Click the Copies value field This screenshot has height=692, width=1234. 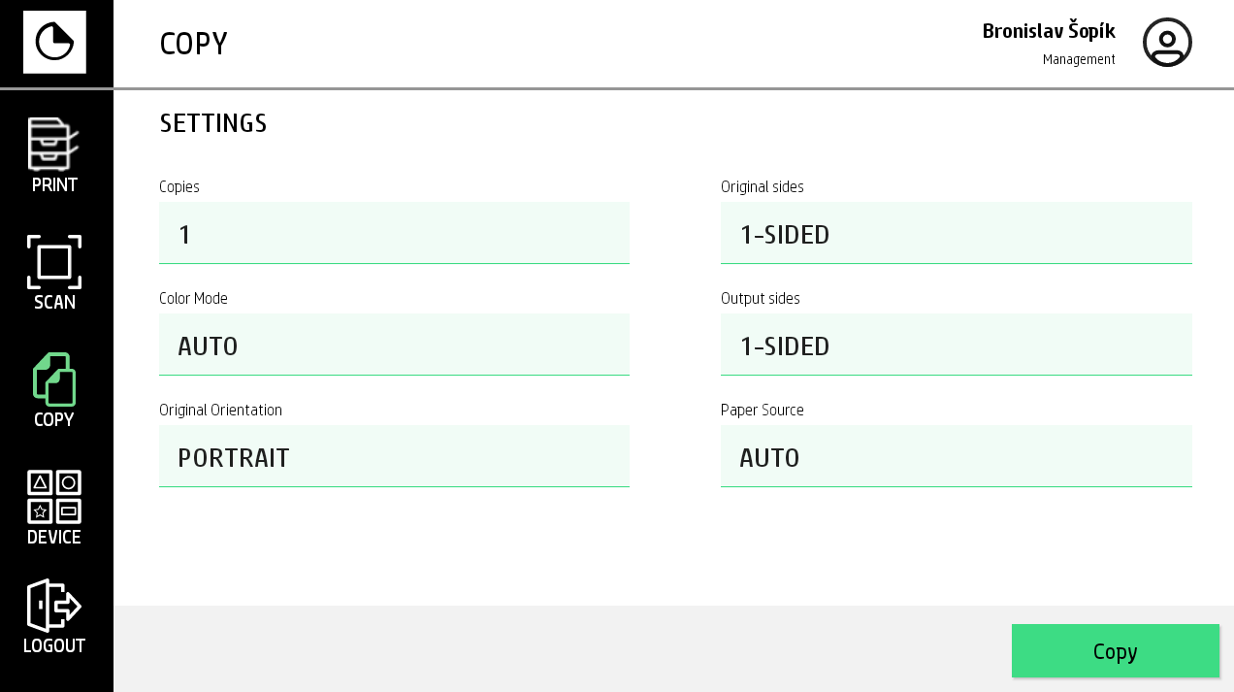click(x=394, y=233)
